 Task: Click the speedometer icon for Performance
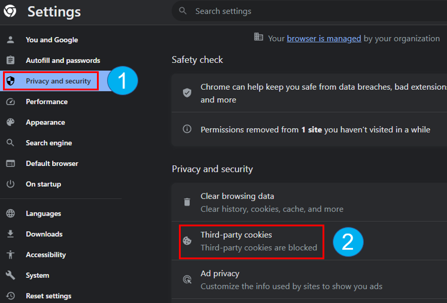(x=11, y=102)
